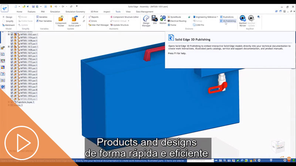
Task: Expand the MF500-1032.asm:1 subassembly node
Action: click(x=9, y=34)
